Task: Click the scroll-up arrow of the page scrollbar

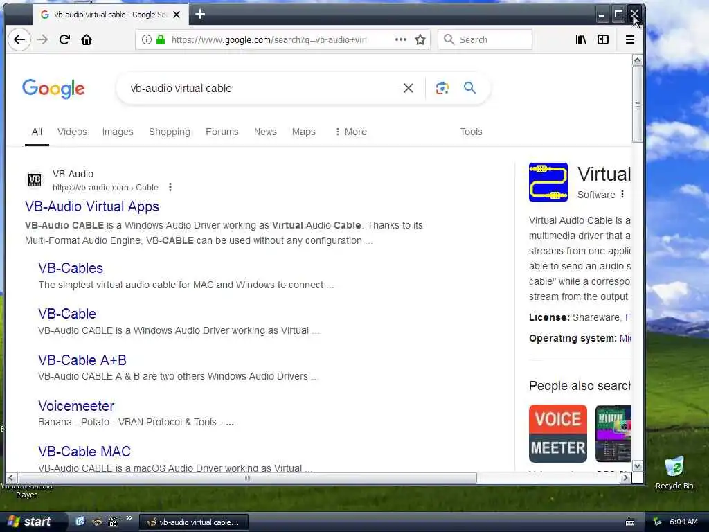Action: 637,61
